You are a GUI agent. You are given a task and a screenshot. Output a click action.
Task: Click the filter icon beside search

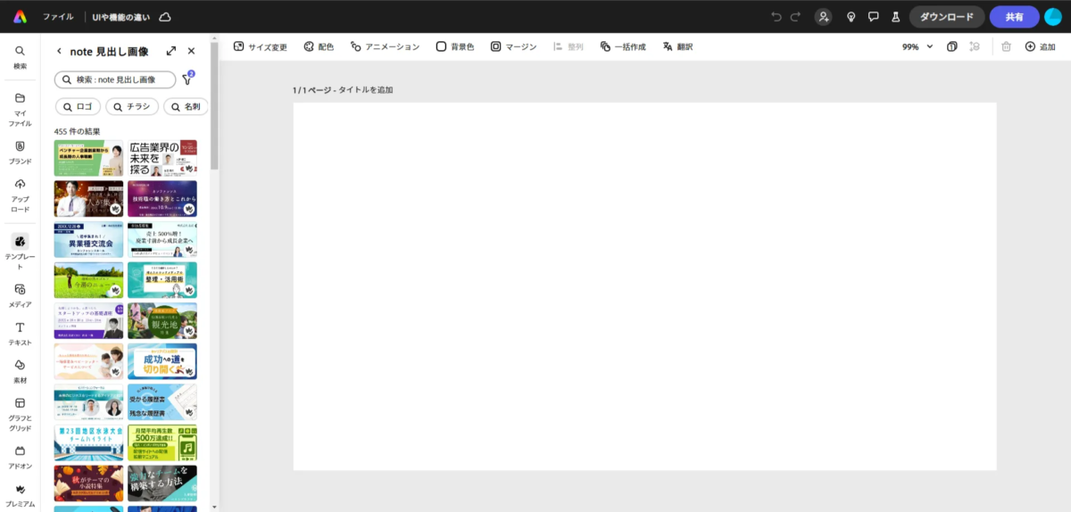click(187, 80)
